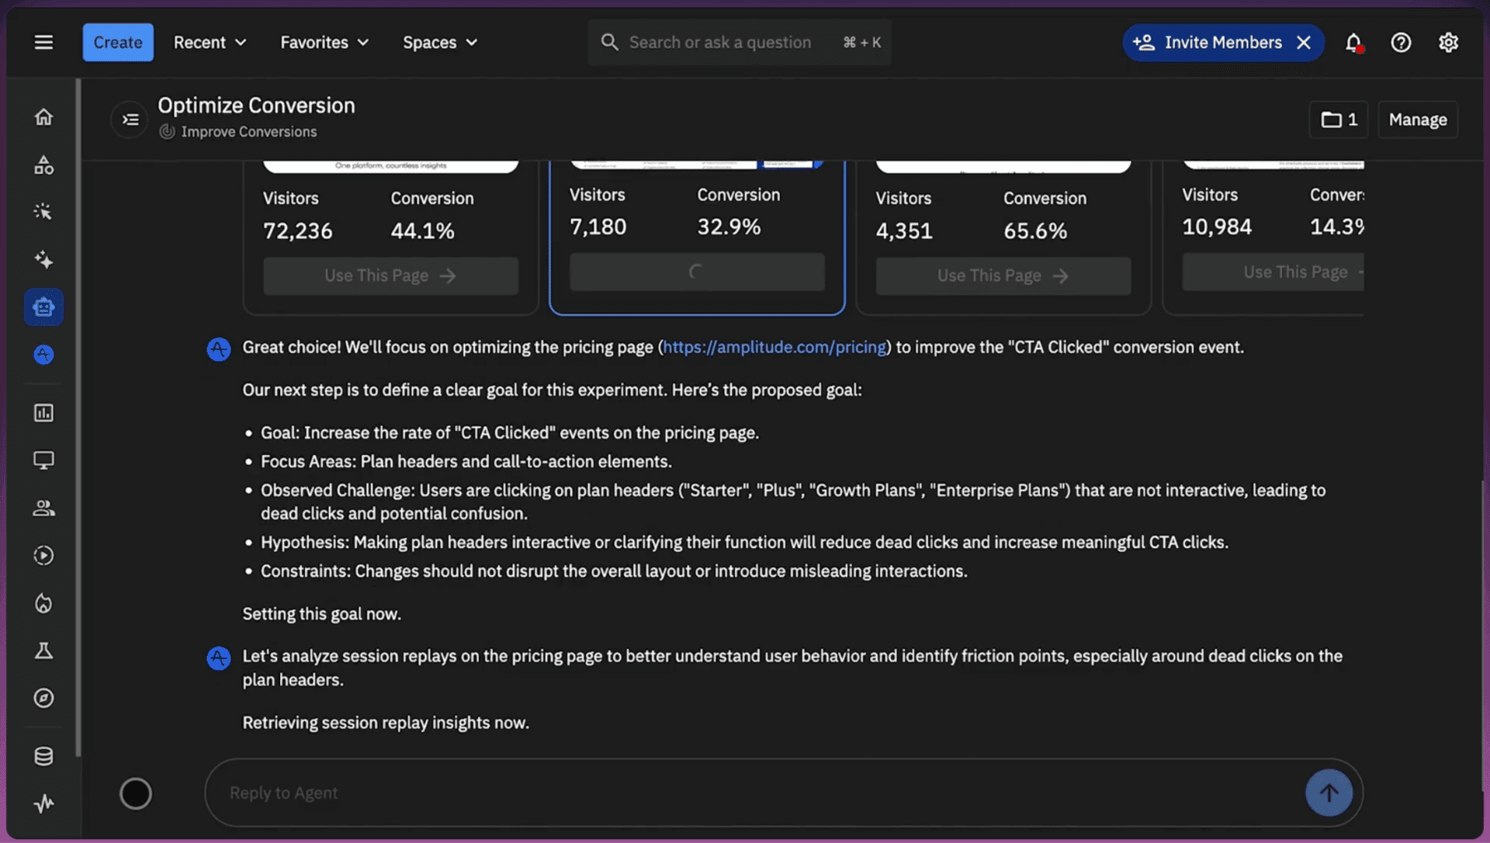Dismiss the Invite Members banner
Viewport: 1490px width, 843px height.
click(1304, 43)
